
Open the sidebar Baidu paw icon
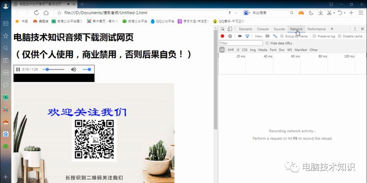(x=6, y=134)
